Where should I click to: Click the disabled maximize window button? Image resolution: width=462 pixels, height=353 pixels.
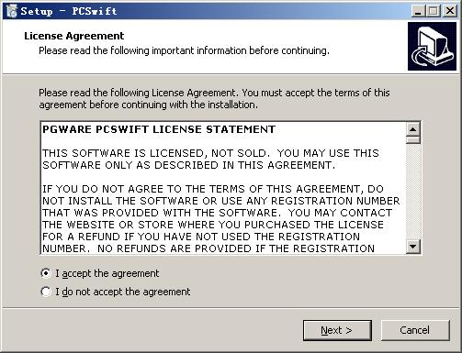(x=434, y=11)
